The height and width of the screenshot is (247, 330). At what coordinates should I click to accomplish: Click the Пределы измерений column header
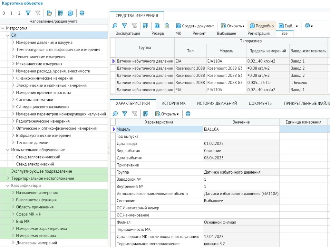[268, 51]
